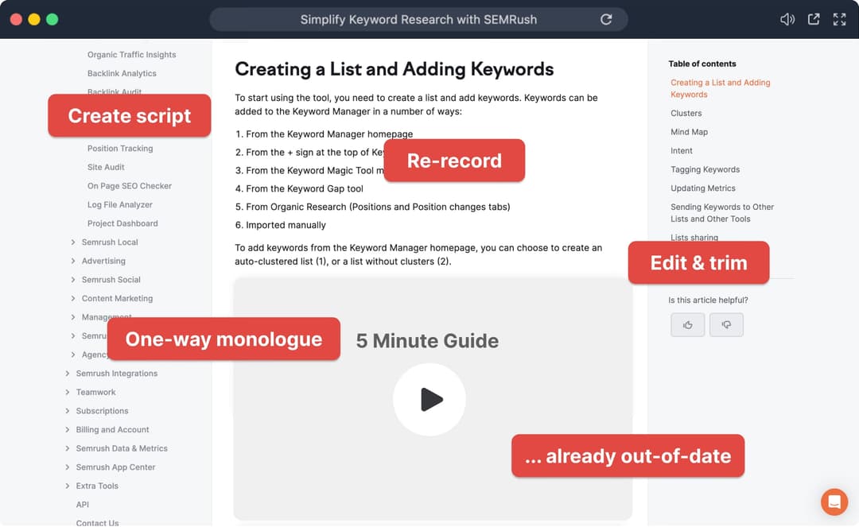Click the Updating Metrics contents link
This screenshot has width=859, height=527.
click(x=702, y=188)
